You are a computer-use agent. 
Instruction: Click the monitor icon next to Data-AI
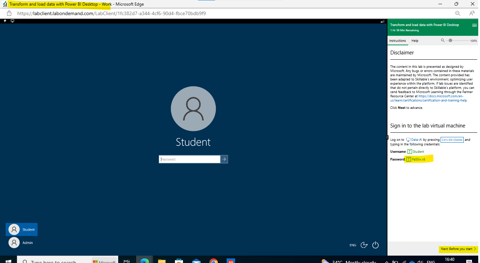point(408,140)
